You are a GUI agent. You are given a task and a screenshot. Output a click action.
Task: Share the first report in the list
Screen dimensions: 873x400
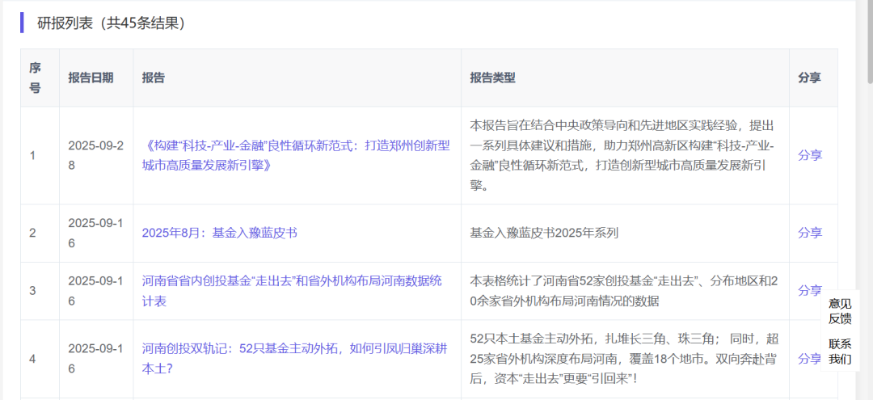pos(809,155)
